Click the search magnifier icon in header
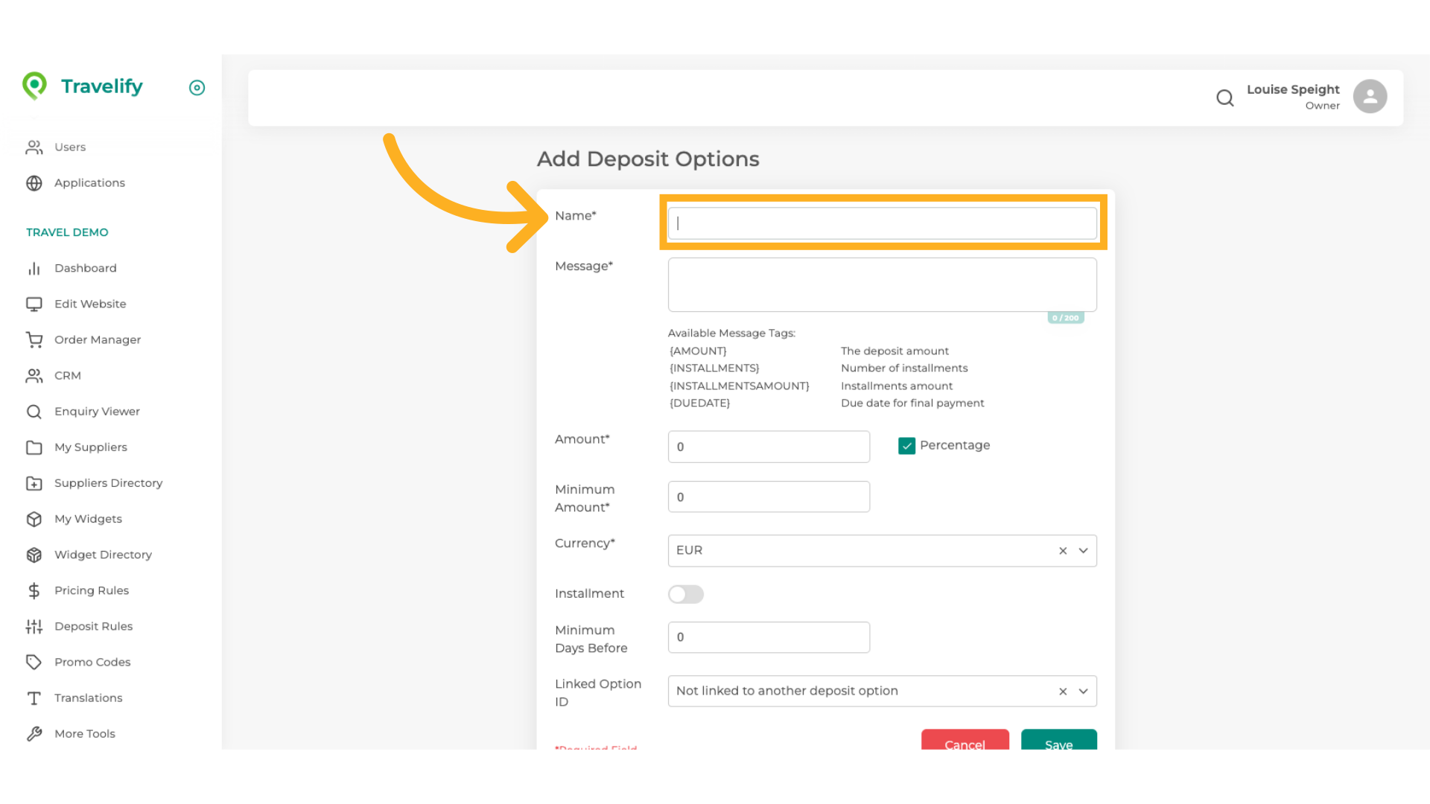Screen dimensions: 1430x804 coord(1224,98)
